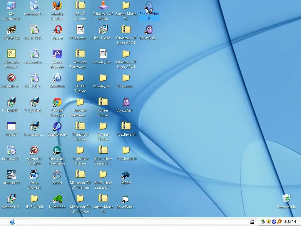301x226 pixels.
Task: Select the comodo-d... installer icon
Action: click(11, 78)
